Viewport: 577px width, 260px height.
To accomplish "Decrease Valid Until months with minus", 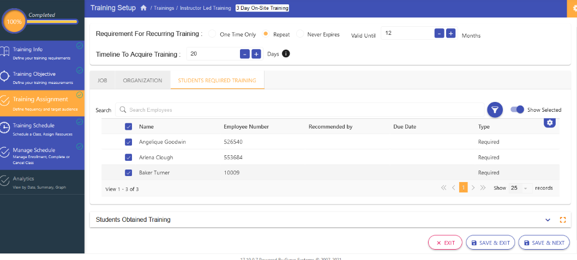I will pos(439,33).
